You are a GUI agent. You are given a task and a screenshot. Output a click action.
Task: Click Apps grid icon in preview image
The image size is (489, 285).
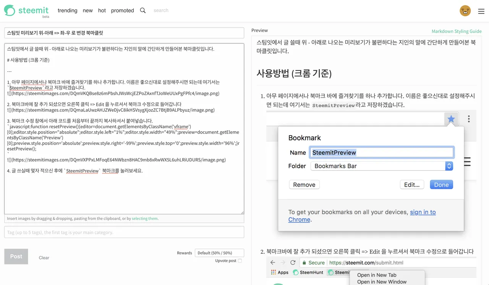click(x=274, y=272)
